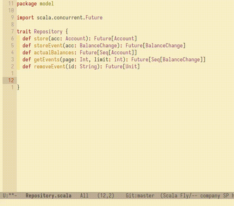This screenshot has height=206, width=234.
Task: Place cursor on the package keyword
Action: pos(27,4)
